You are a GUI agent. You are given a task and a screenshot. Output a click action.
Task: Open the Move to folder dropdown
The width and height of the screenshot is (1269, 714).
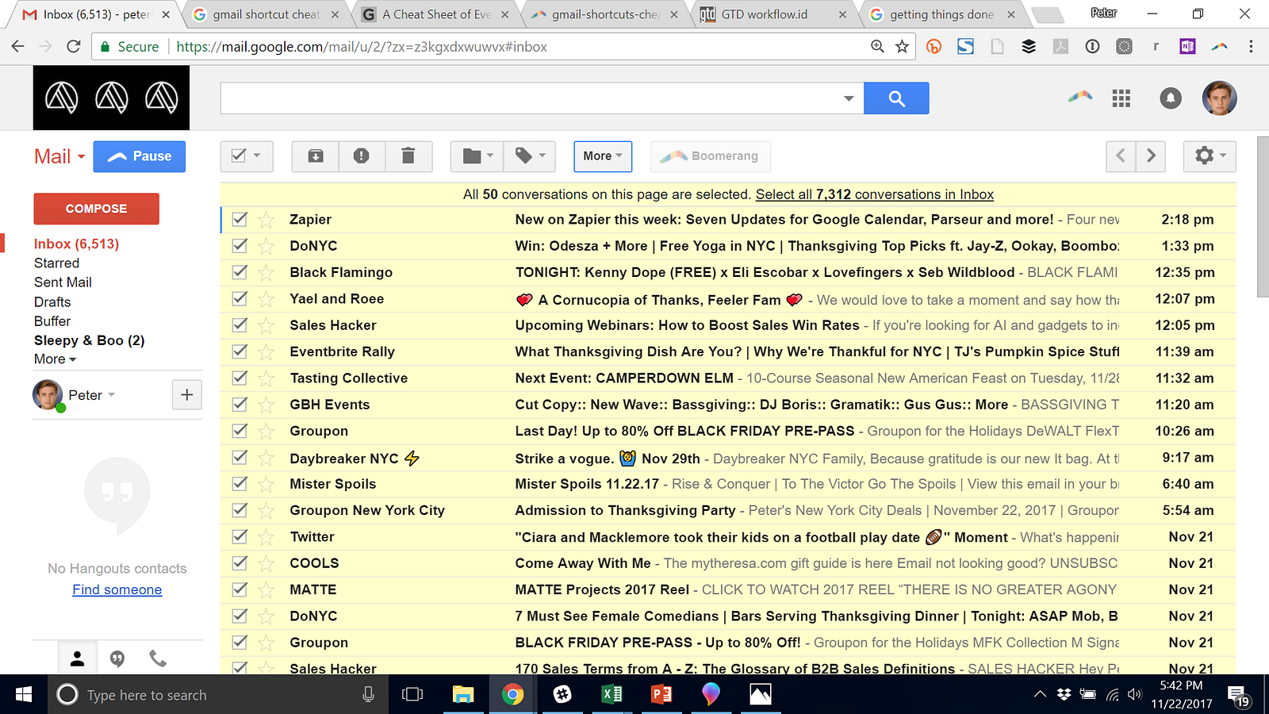(477, 156)
